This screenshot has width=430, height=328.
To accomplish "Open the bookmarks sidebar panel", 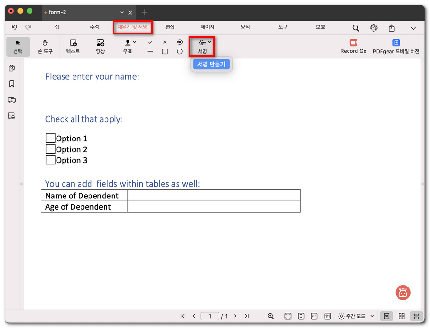I will coord(12,84).
